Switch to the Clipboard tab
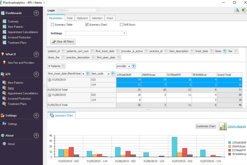The height and width of the screenshot is (165, 247). point(82,18)
